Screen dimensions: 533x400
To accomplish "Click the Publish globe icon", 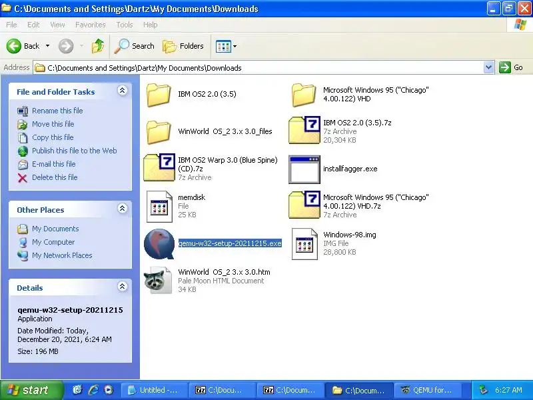I will 23,151.
